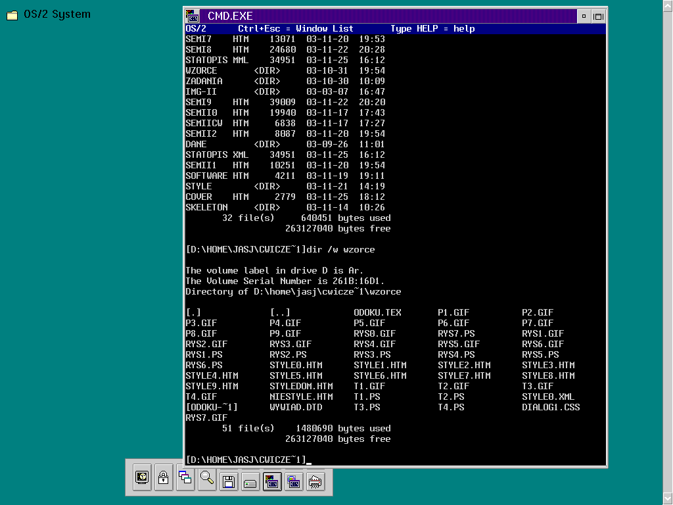Click the Shut down monitor icon on LaunchPad
Image resolution: width=673 pixels, height=505 pixels.
click(x=142, y=477)
